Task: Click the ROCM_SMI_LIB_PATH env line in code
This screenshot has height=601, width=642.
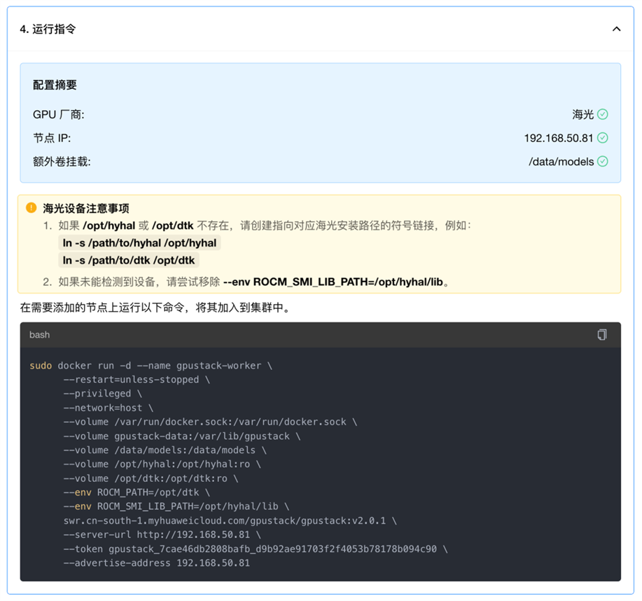Action: pyautogui.click(x=176, y=506)
